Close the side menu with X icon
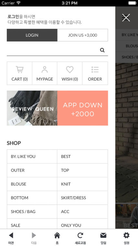 [x=126, y=17]
